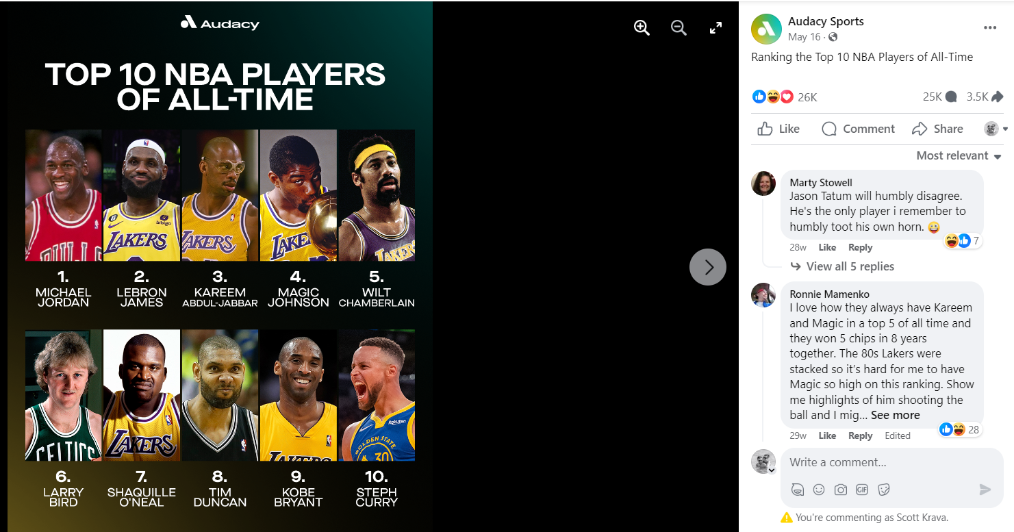Click the Write a comment field
1014x532 pixels.
[x=892, y=463]
